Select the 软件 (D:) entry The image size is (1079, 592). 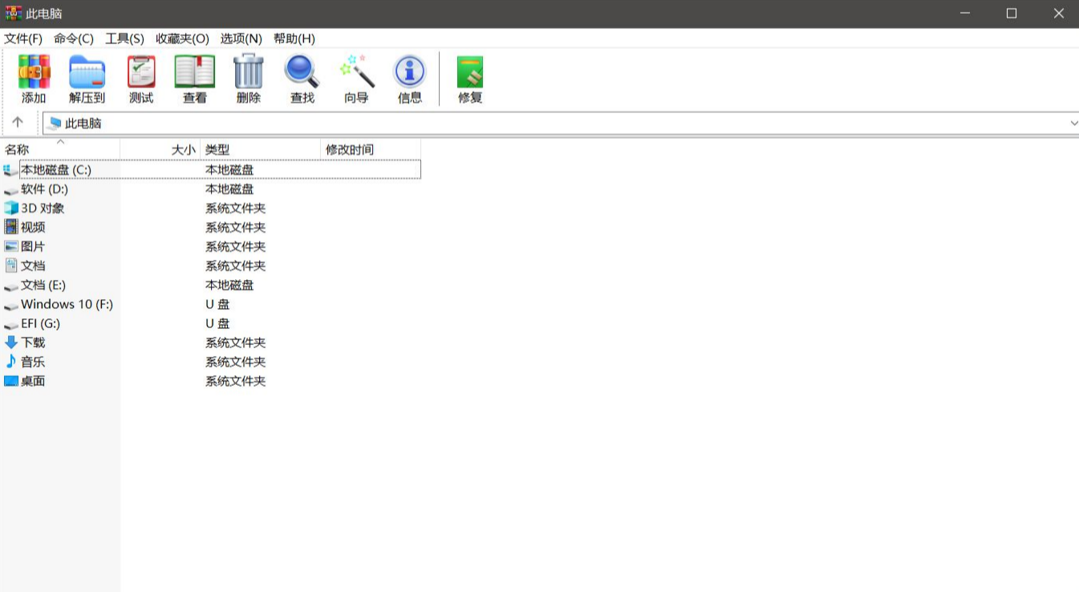click(x=45, y=189)
